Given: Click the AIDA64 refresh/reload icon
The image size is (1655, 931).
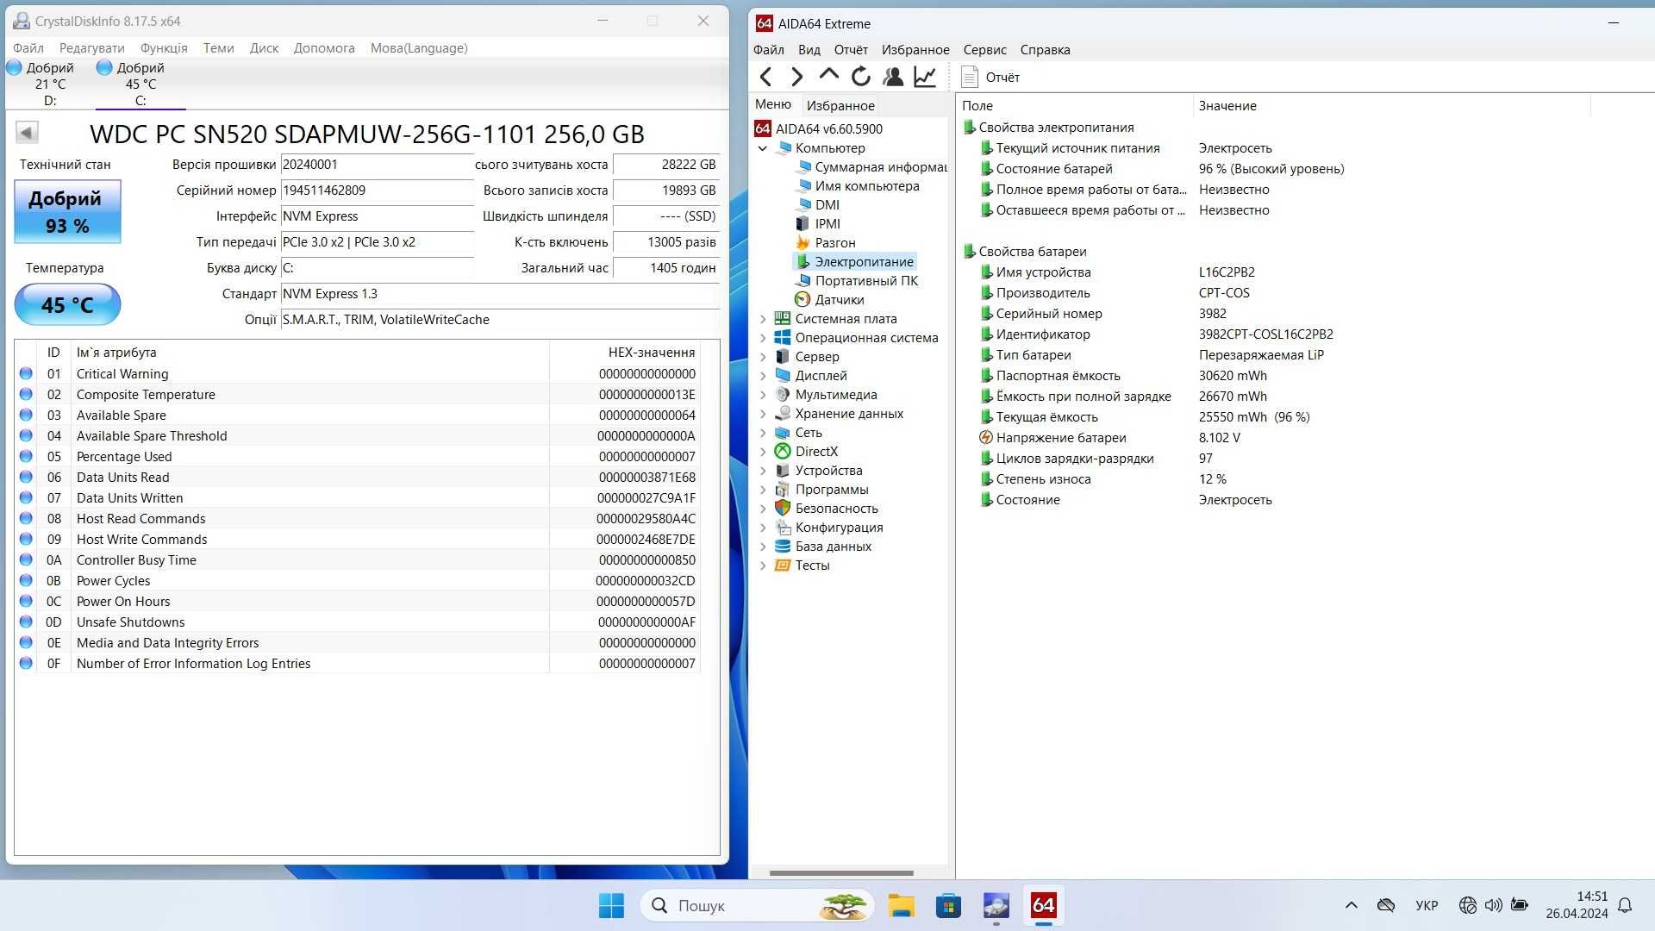Looking at the screenshot, I should (862, 76).
